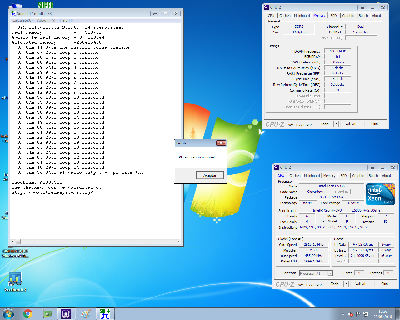Screen dimensions: 400x320
Task: Open the Geekbench 3 desktop shortcut
Action: click(x=15, y=282)
